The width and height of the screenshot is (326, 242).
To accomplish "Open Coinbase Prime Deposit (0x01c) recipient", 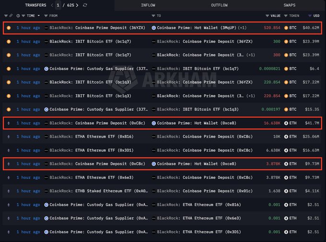I will 205,191.
